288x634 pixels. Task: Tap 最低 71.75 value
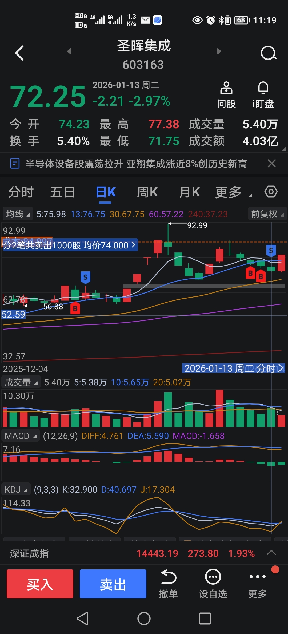coord(164,141)
